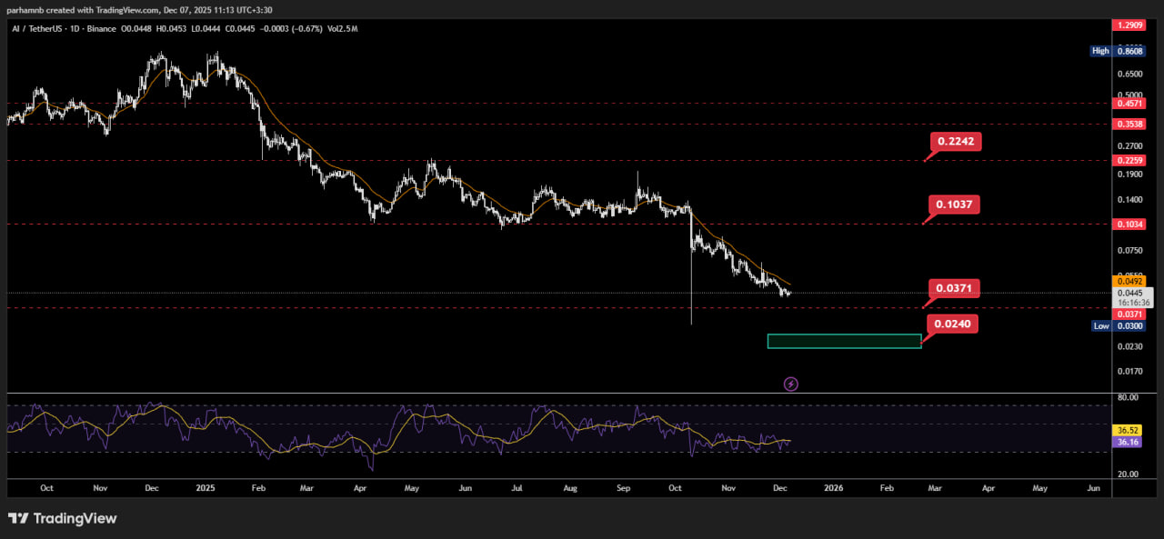Select the 0.1037 red callout label
The image size is (1164, 539).
click(x=954, y=205)
